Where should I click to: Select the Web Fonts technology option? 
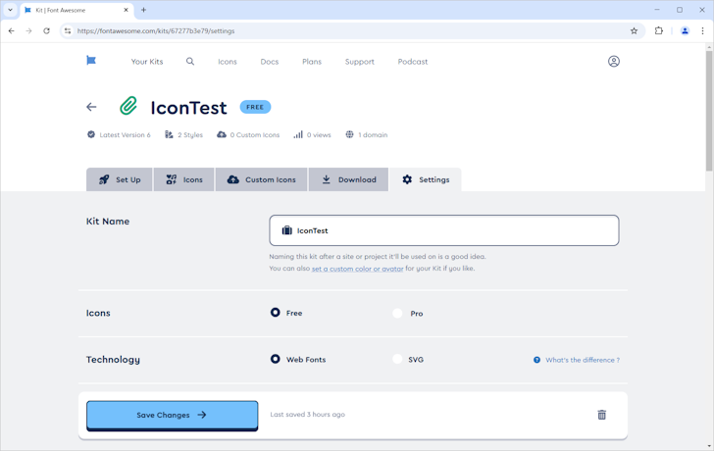[x=276, y=359]
